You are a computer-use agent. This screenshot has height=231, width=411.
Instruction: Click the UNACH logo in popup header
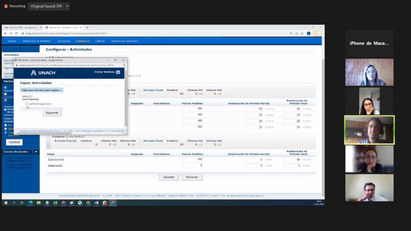(43, 73)
